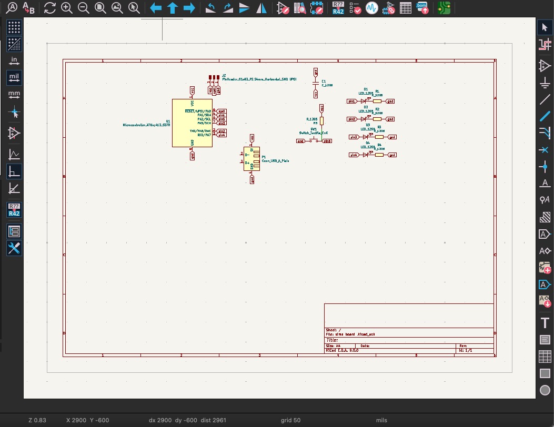Open the Symbol Editor
Screen dimensions: 554x427
[283, 8]
